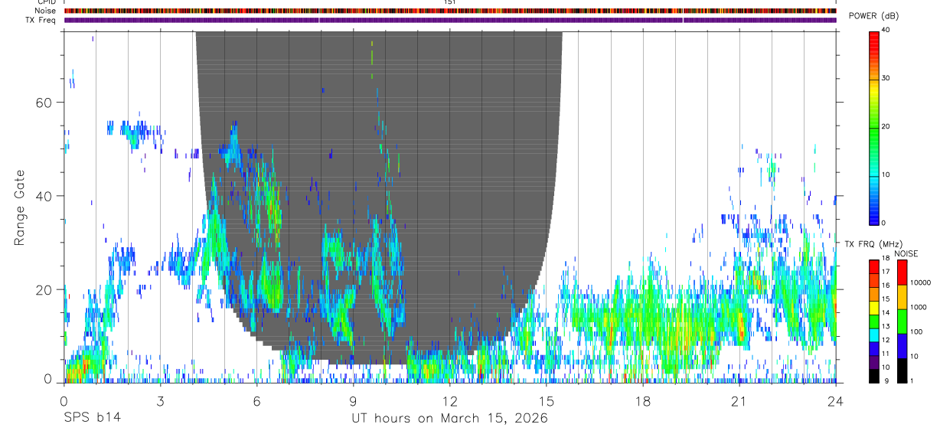The width and height of the screenshot is (940, 434).
Task: Click the "SPS b14" label
Action: 92,419
